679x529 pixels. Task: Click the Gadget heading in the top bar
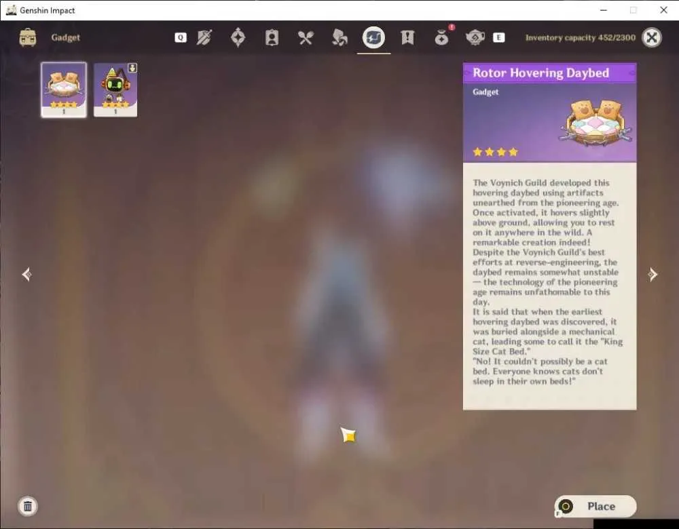click(x=65, y=37)
